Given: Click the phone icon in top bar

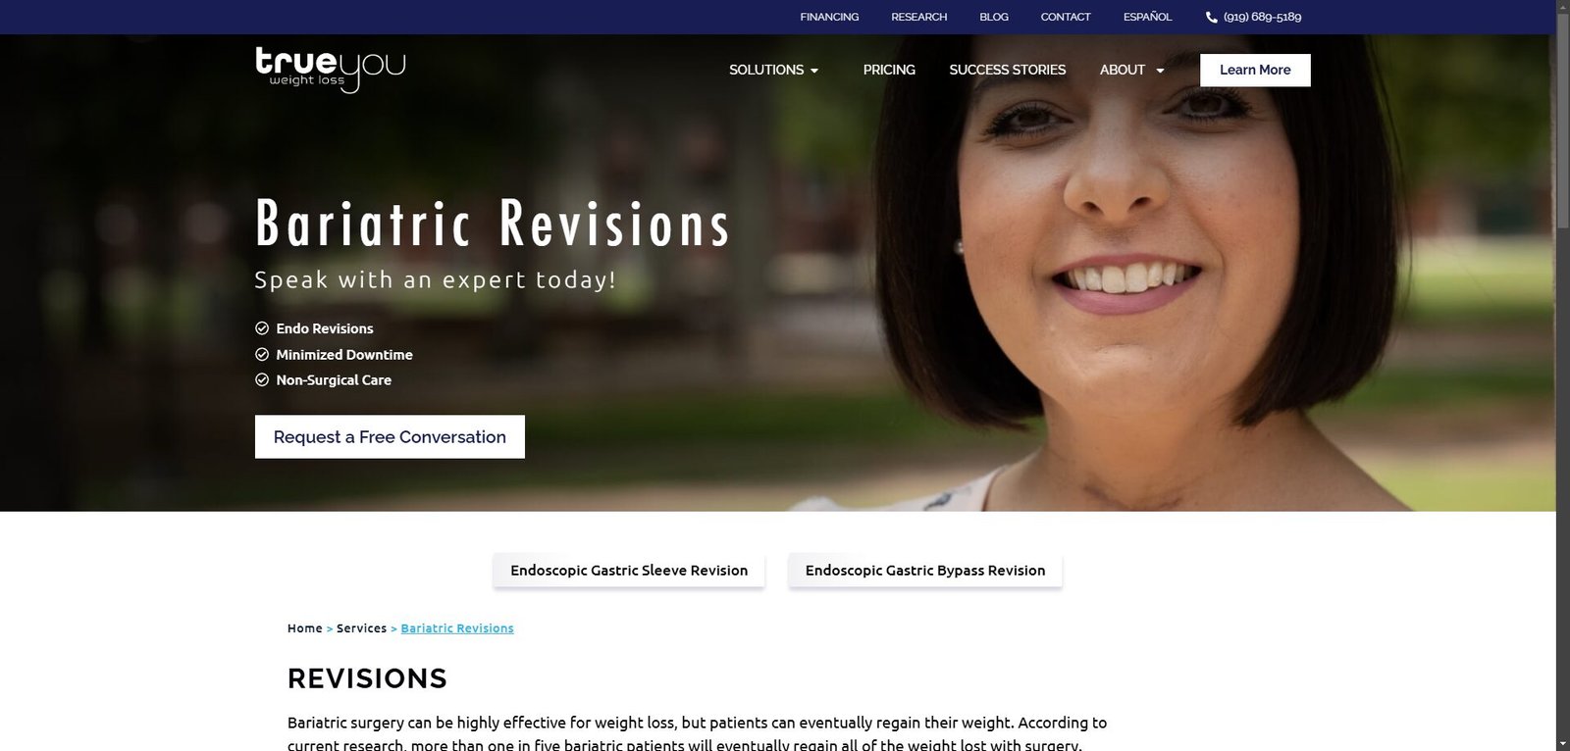Looking at the screenshot, I should [1212, 18].
